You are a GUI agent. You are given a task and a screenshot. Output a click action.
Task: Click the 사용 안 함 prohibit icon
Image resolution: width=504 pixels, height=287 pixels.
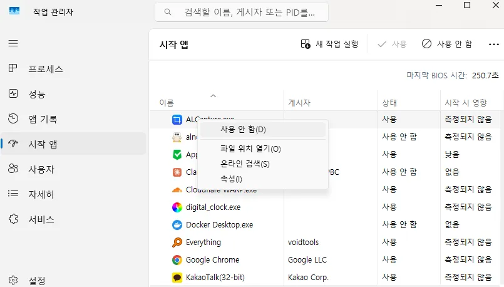tap(426, 44)
